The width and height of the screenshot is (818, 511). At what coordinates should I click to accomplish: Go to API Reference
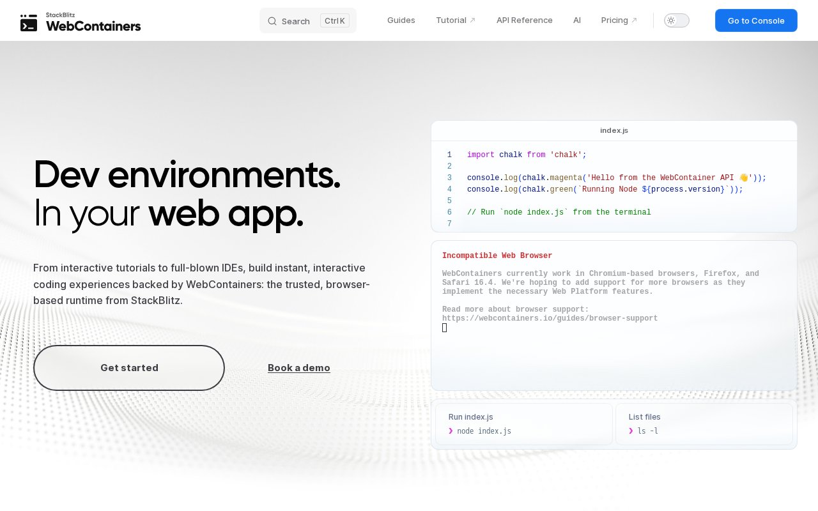[525, 20]
